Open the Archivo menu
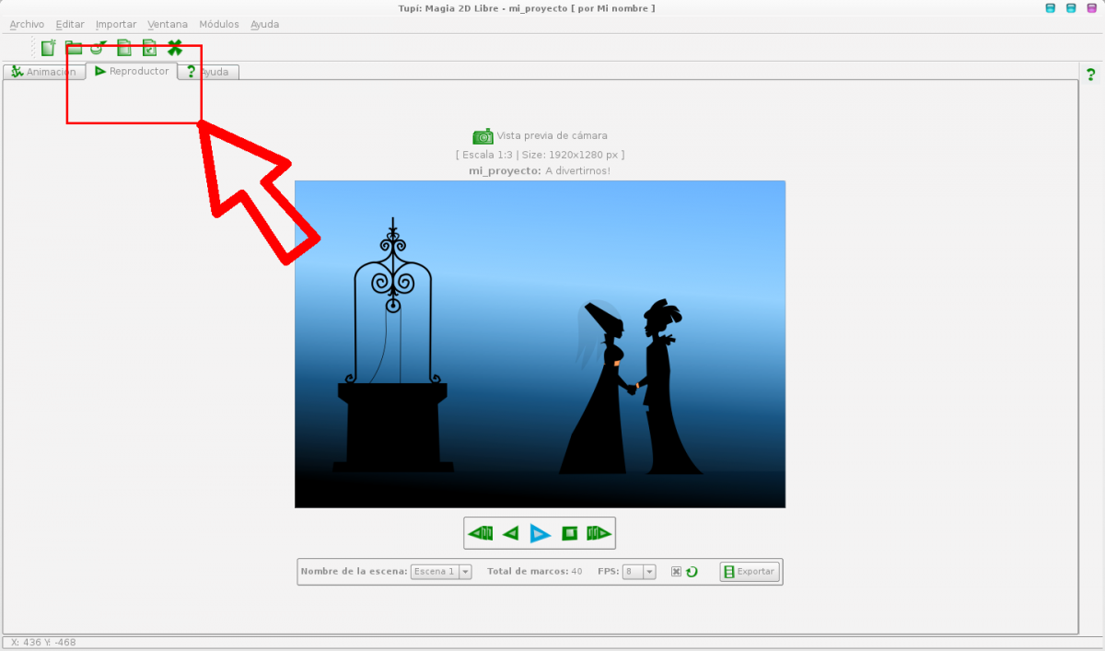1105x651 pixels. coord(27,24)
